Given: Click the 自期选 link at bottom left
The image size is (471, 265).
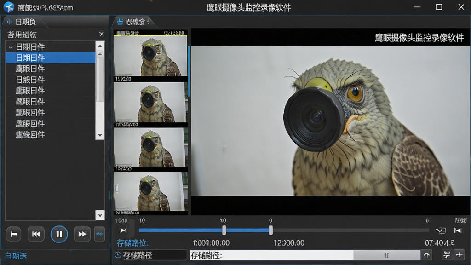Looking at the screenshot, I should point(16,256).
